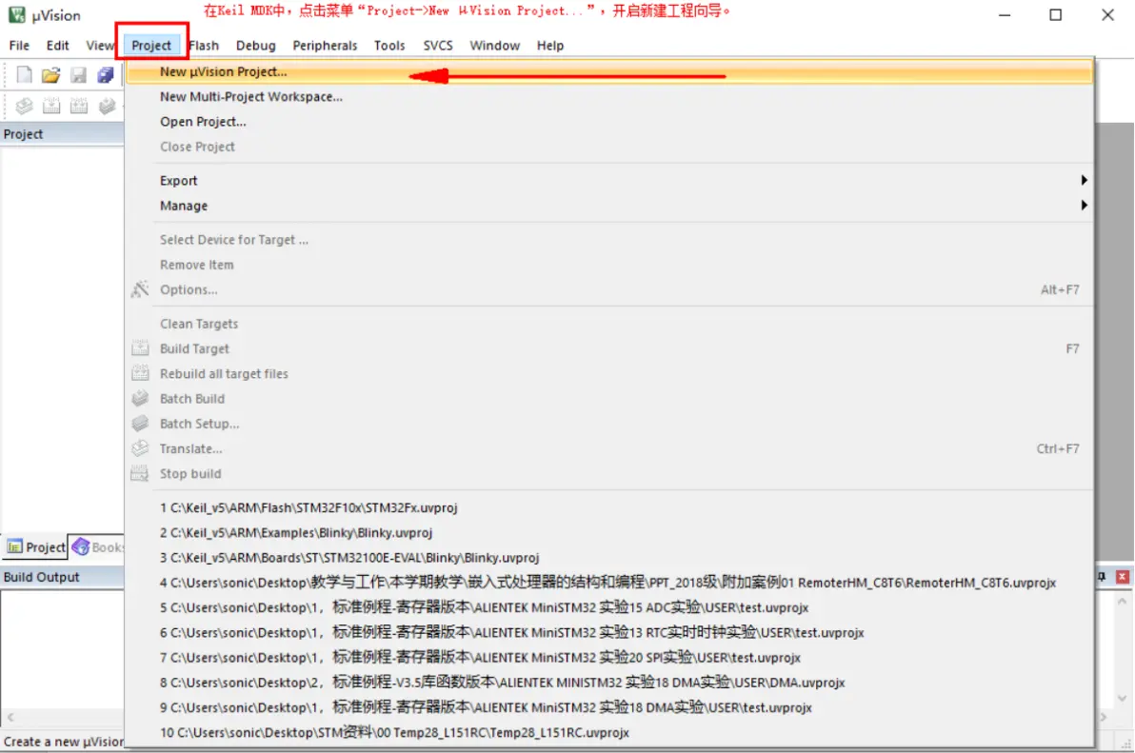This screenshot has width=1135, height=753.
Task: Open the View menu
Action: pos(100,45)
